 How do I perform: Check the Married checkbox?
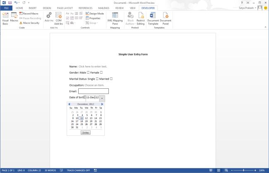111,79
